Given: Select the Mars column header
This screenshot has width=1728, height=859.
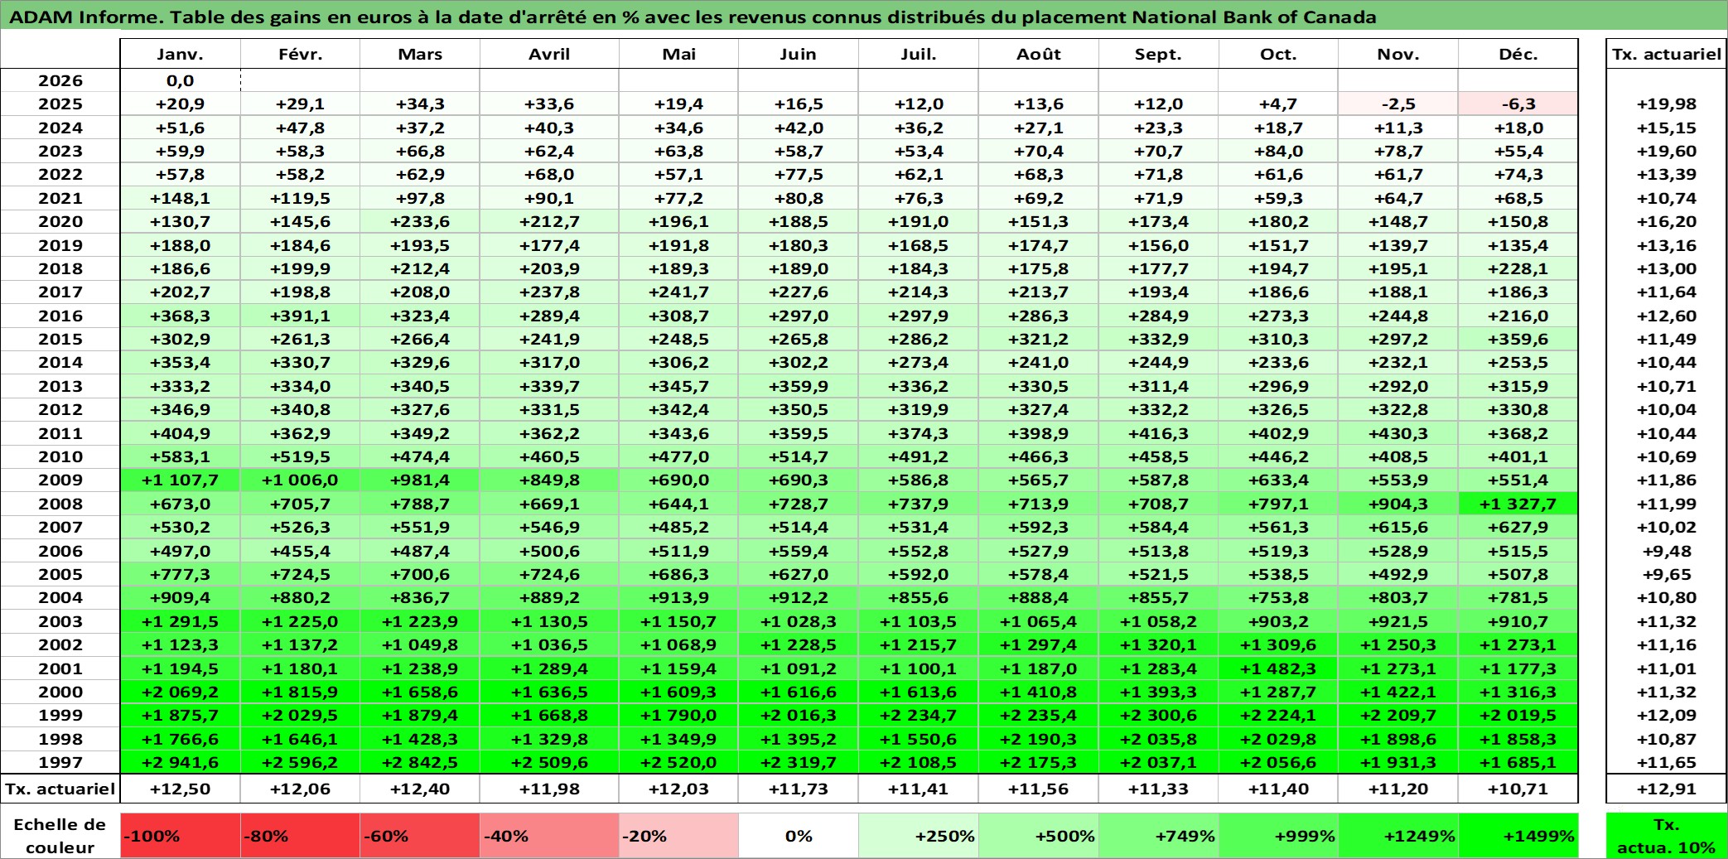Looking at the screenshot, I should point(420,54).
